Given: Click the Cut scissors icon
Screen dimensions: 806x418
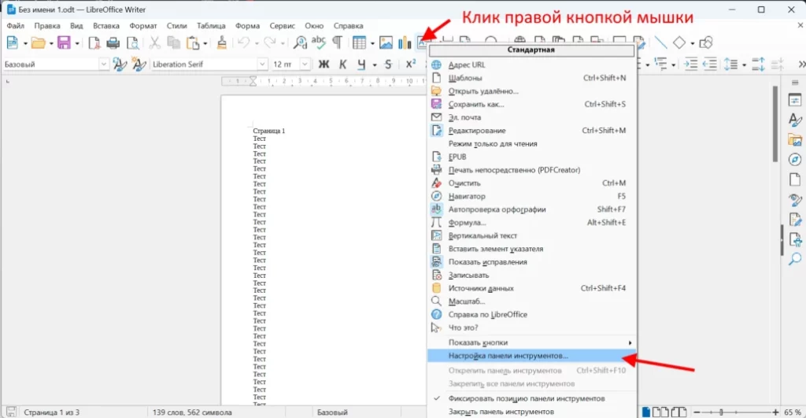Looking at the screenshot, I should coord(155,43).
